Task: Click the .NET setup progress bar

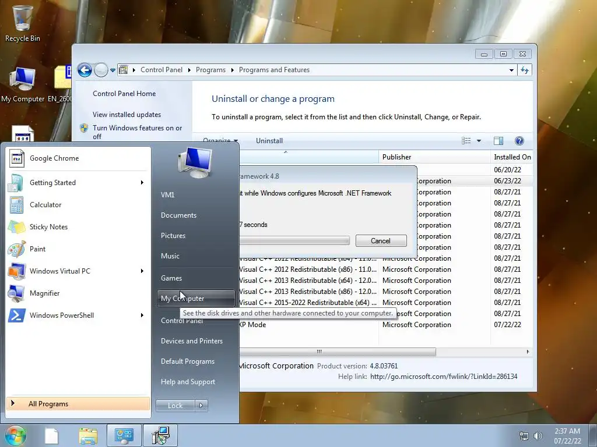Action: point(294,240)
